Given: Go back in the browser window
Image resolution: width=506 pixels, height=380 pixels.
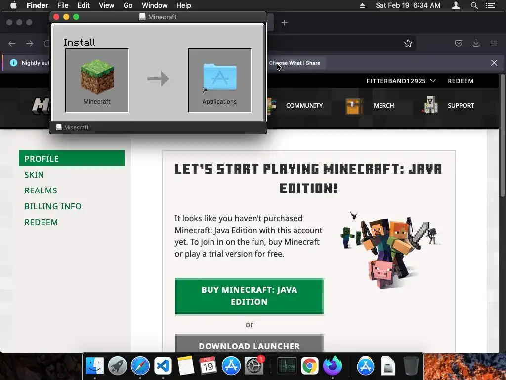Looking at the screenshot, I should [12, 44].
